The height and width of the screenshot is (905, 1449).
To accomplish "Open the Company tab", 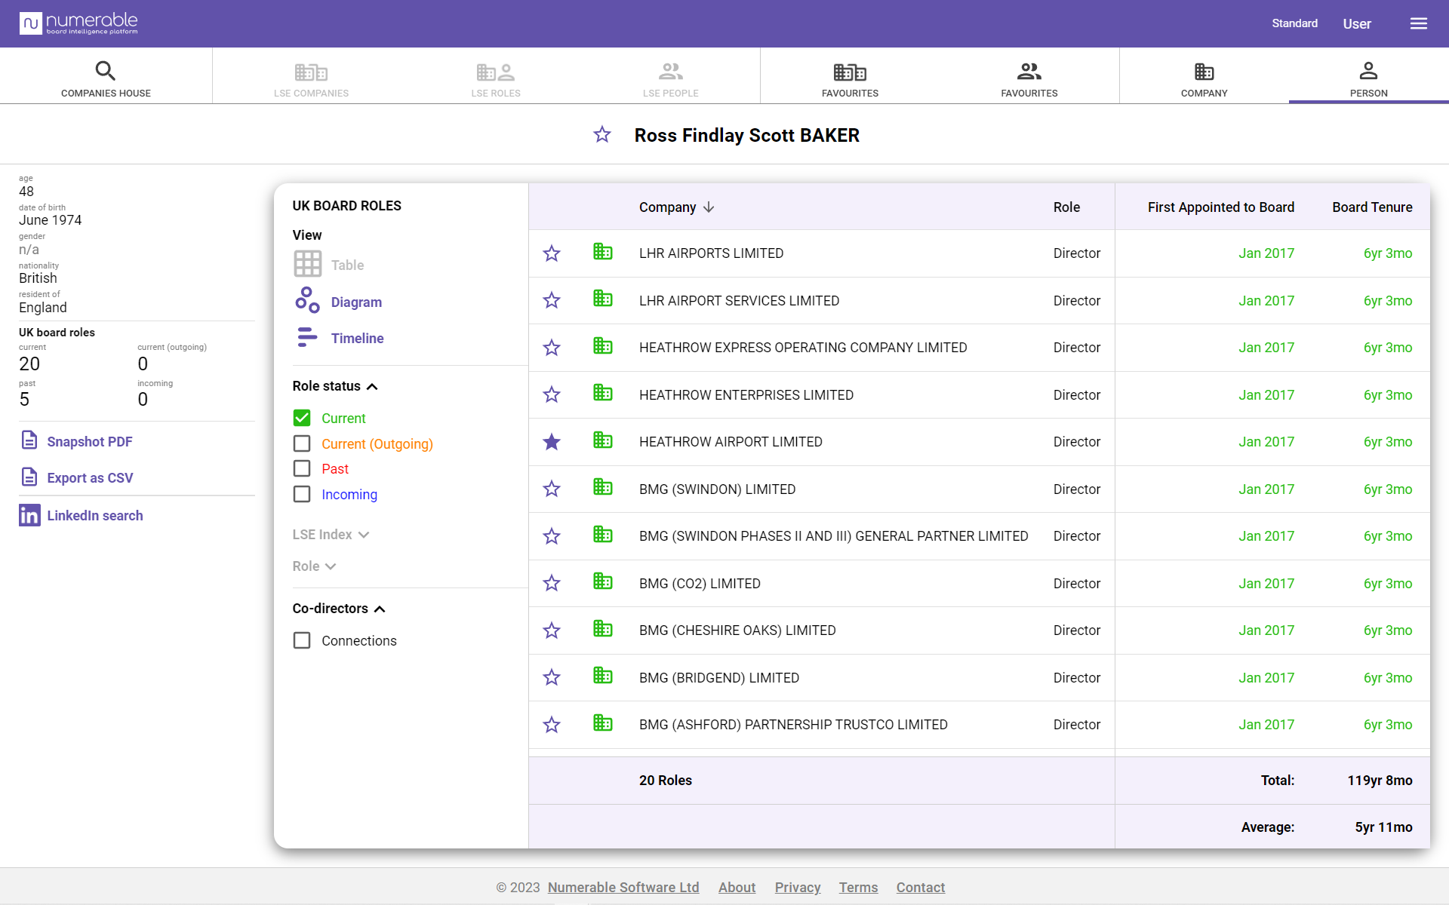I will click(x=1204, y=78).
